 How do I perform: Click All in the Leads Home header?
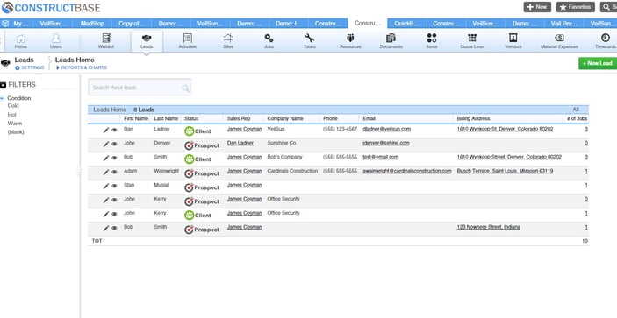point(576,110)
